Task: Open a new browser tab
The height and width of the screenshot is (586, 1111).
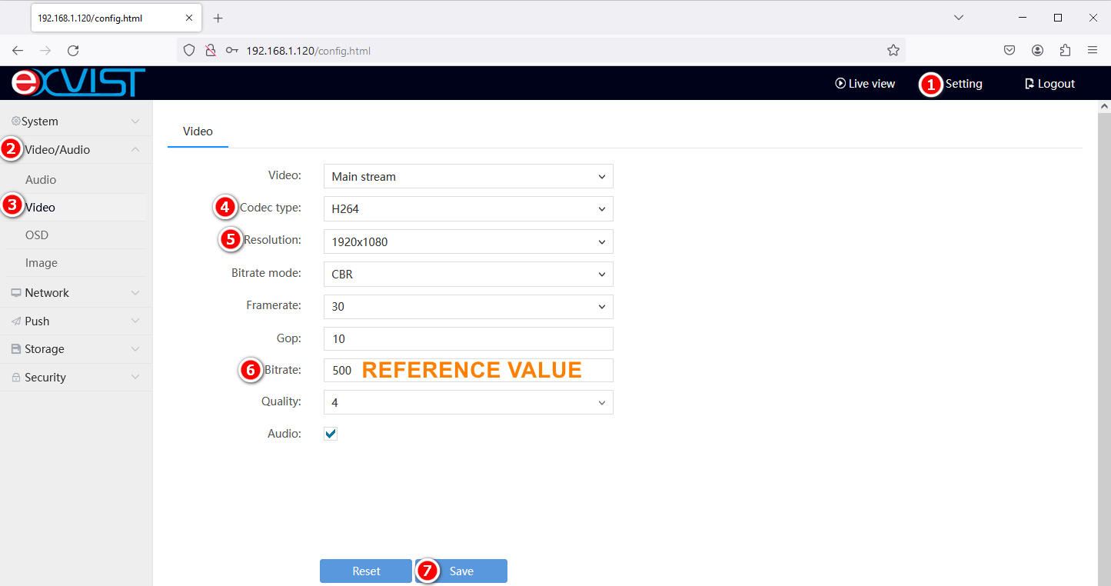Action: click(x=218, y=18)
